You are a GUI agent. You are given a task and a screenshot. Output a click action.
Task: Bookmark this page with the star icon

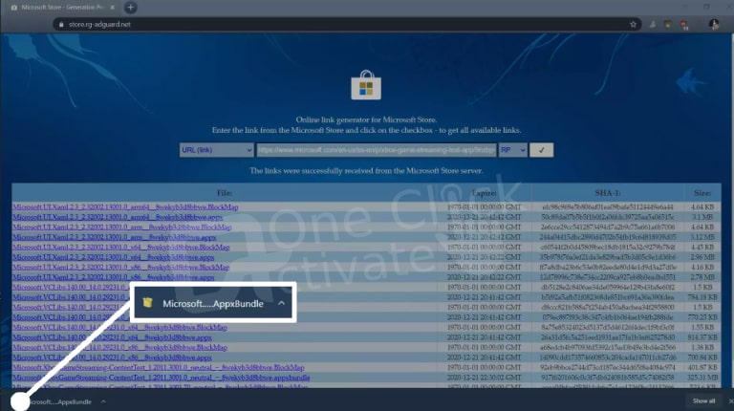click(633, 24)
